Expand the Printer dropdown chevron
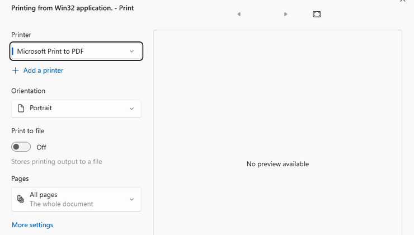414x235 pixels. (131, 51)
